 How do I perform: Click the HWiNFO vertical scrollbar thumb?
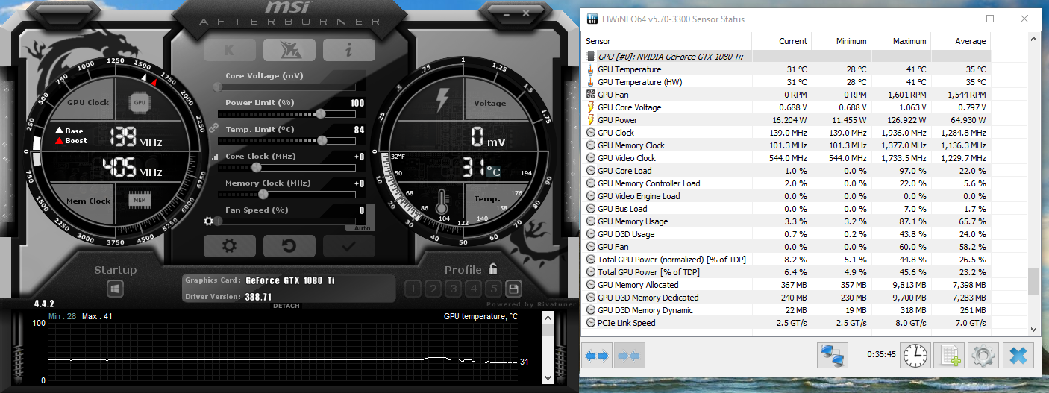[1033, 282]
